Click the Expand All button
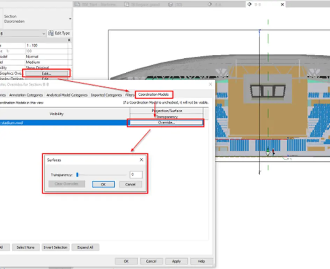 [85, 247]
